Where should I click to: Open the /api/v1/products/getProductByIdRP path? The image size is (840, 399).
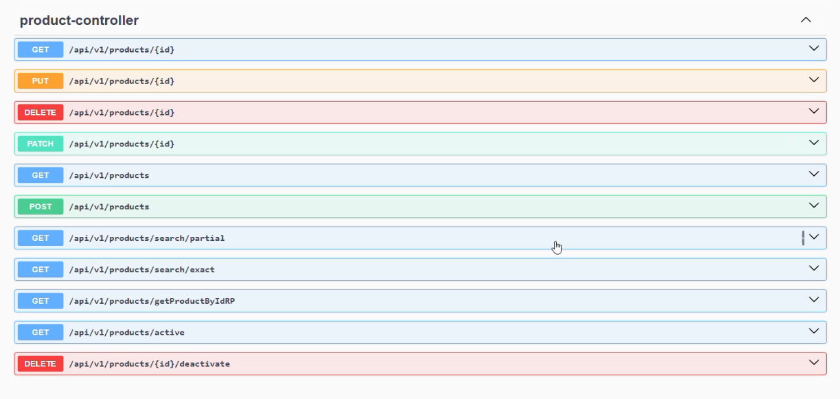click(x=152, y=301)
